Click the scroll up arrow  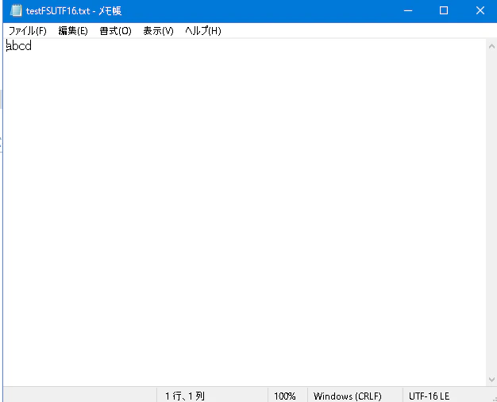click(x=491, y=46)
